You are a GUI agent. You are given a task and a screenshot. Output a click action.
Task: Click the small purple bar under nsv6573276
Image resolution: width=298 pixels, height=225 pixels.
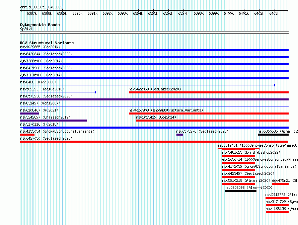tap(180, 135)
